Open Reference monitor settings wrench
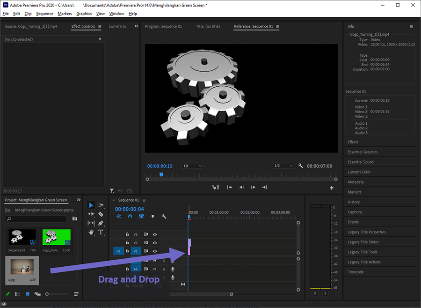This screenshot has width=421, height=308. [x=300, y=166]
